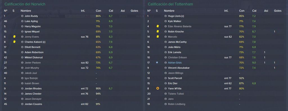Click the star icon beside Adrian Grbic
This screenshot has height=111, width=288.
click(157, 63)
